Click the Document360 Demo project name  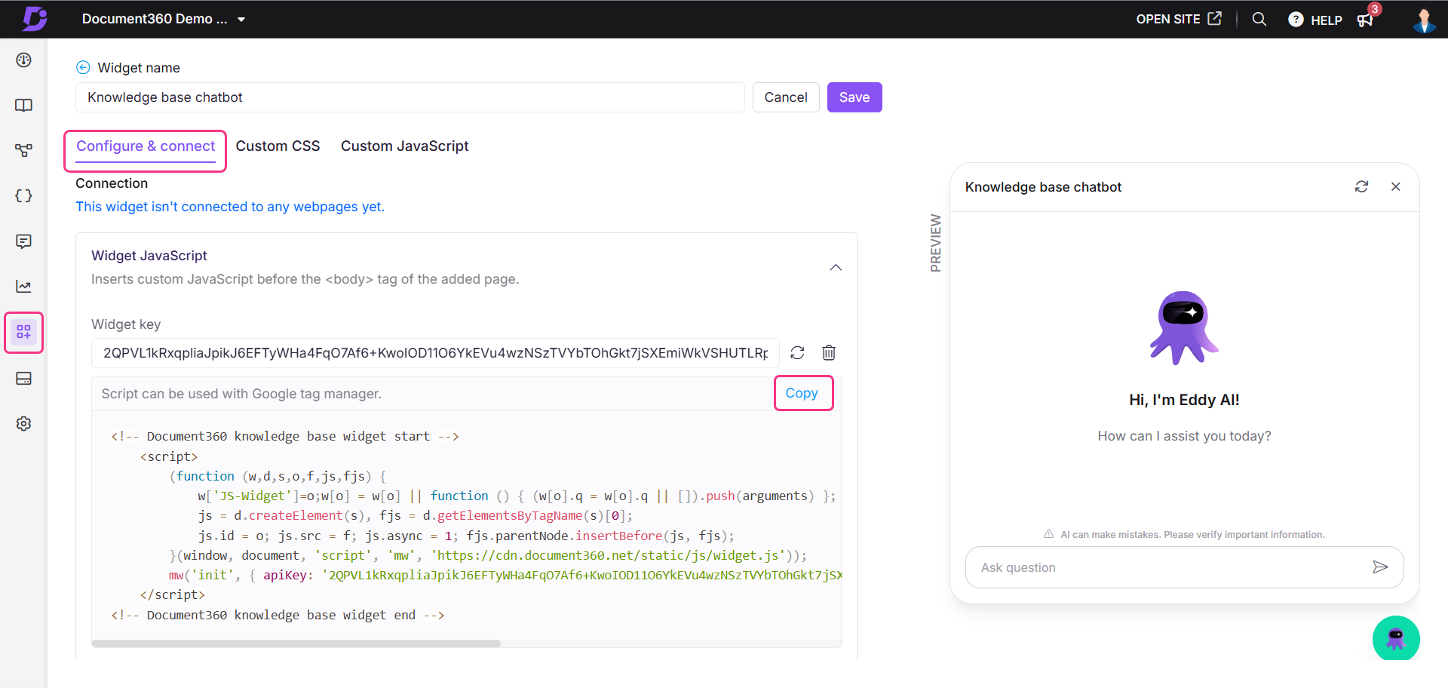[x=155, y=19]
